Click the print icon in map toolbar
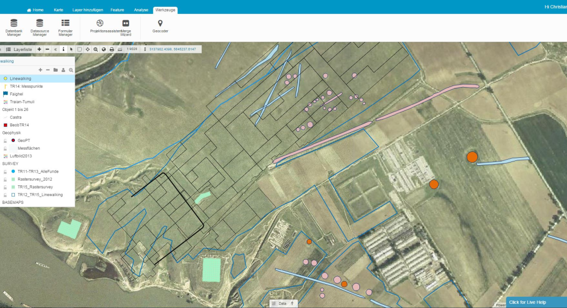This screenshot has width=567, height=308. 111,49
